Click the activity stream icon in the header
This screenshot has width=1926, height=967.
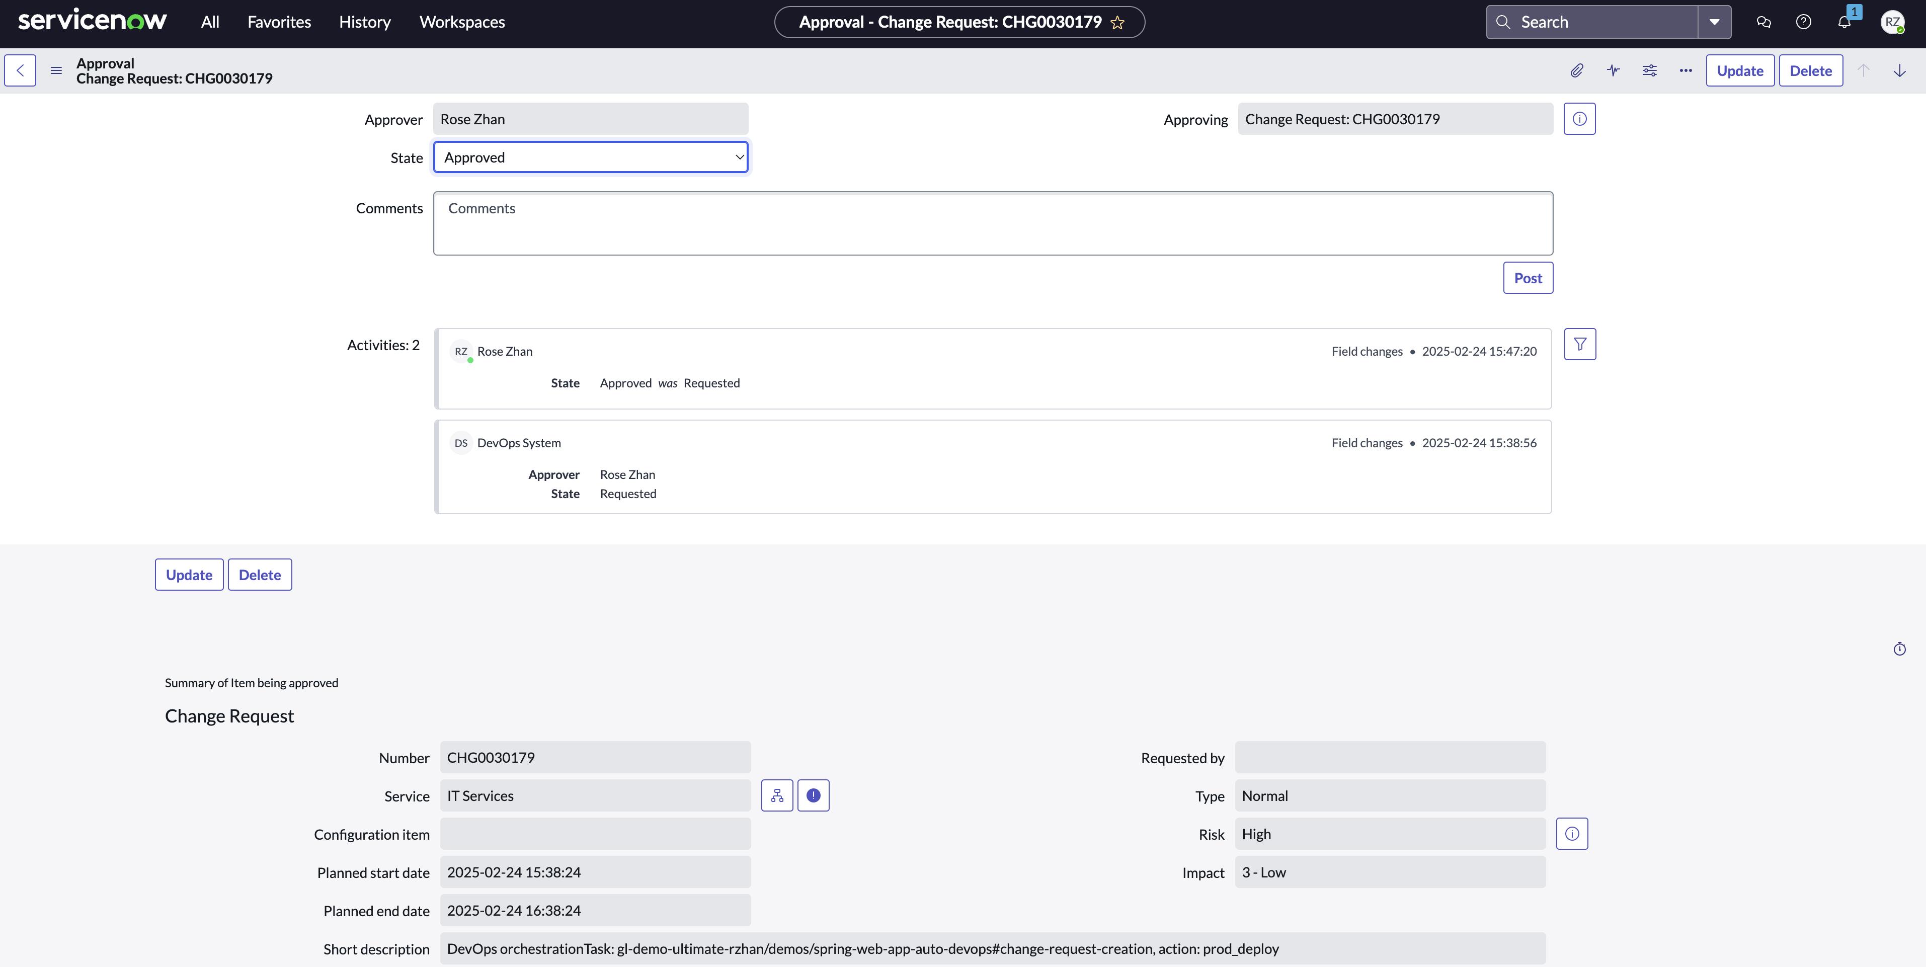pos(1613,70)
